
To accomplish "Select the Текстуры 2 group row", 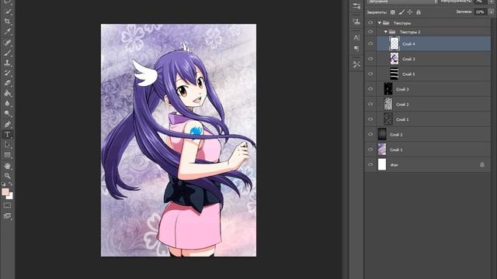I will point(433,32).
